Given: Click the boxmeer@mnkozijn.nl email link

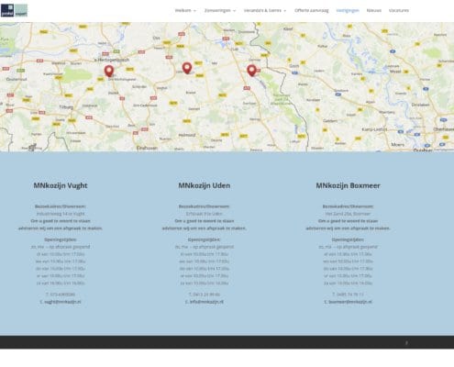Looking at the screenshot, I should pos(350,302).
